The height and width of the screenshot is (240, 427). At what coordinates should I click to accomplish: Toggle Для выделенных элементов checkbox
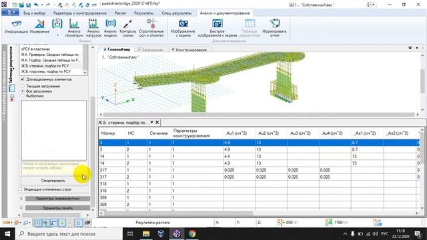23,79
